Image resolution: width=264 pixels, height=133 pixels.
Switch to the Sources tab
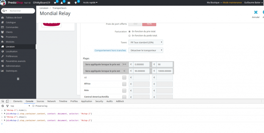click(x=40, y=101)
